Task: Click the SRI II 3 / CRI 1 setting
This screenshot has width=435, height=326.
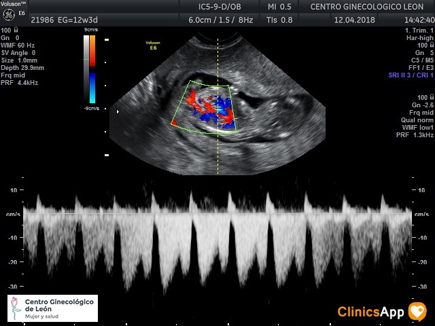Action: coord(411,74)
